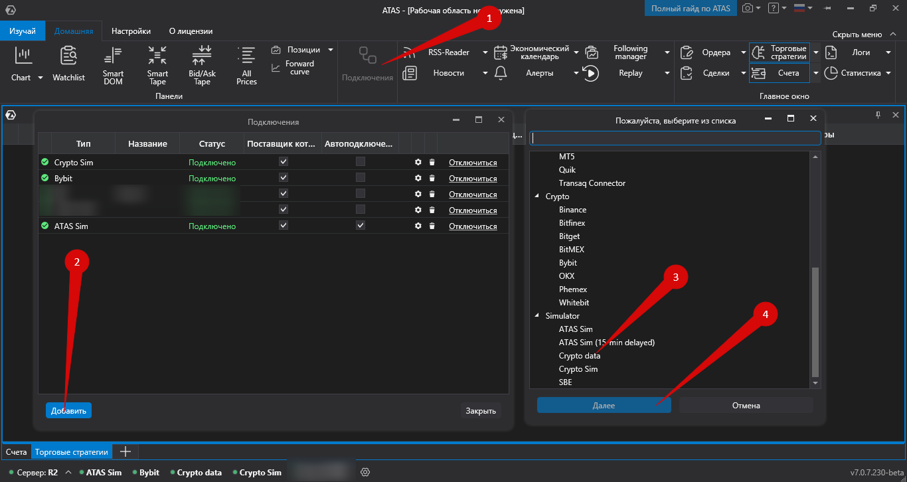
Task: Open the server R2 selector arrow
Action: (x=67, y=473)
